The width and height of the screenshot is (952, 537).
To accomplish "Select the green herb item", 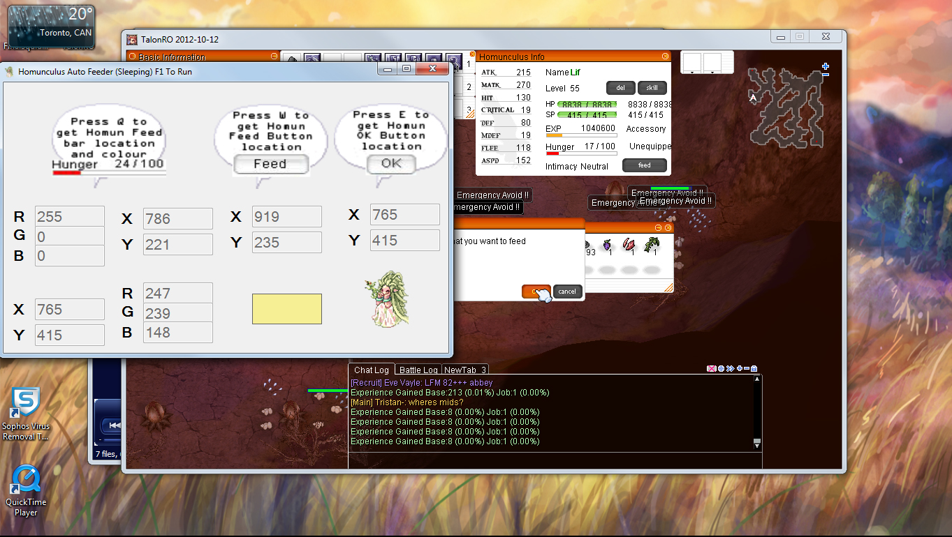I will 652,245.
